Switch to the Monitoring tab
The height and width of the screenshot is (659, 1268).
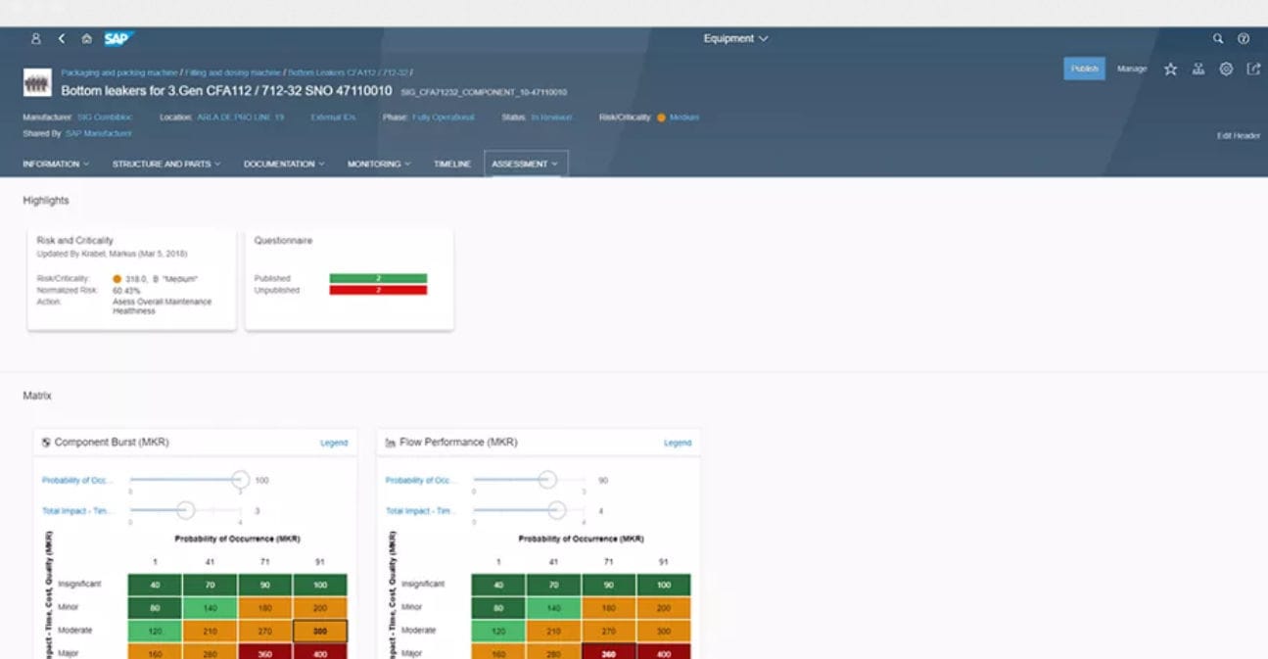[x=377, y=164]
